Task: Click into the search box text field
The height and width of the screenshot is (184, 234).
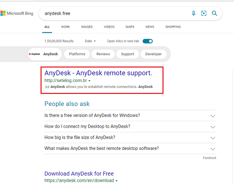Action: [x=113, y=13]
